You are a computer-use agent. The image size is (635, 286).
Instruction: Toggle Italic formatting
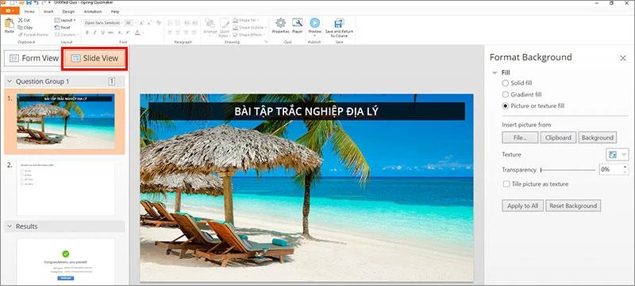(x=94, y=33)
